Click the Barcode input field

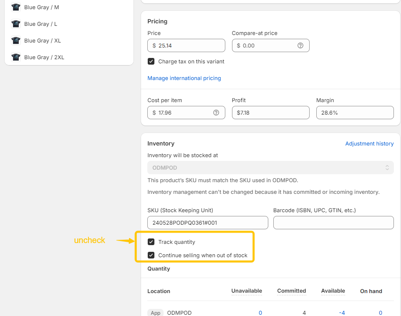333,223
